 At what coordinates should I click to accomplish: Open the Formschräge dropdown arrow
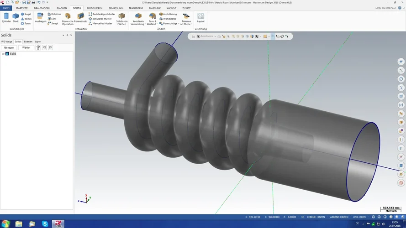(179, 24)
